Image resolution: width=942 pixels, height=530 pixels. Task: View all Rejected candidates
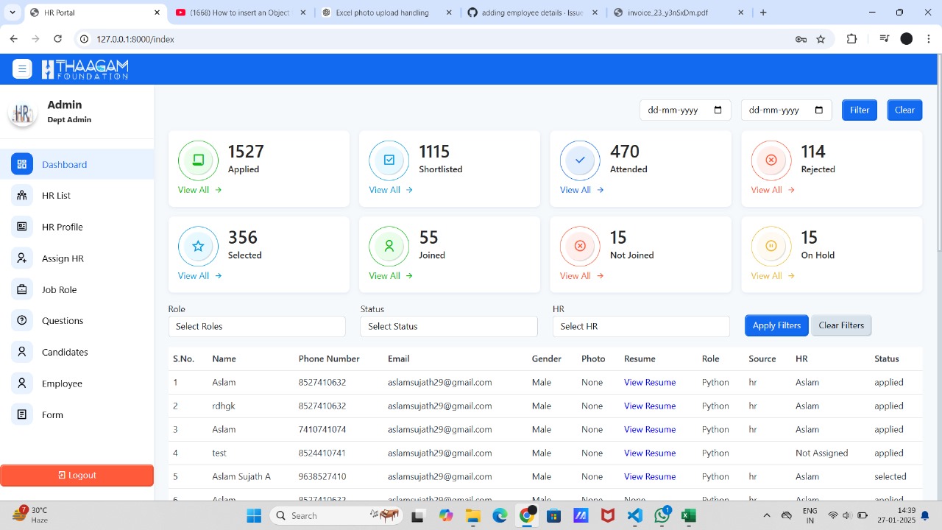coord(773,190)
